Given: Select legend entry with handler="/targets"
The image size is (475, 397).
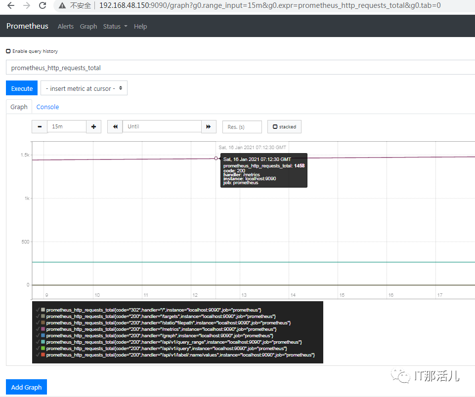Looking at the screenshot, I should [161, 316].
